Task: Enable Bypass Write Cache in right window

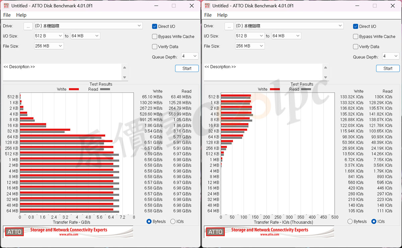Action: click(356, 36)
